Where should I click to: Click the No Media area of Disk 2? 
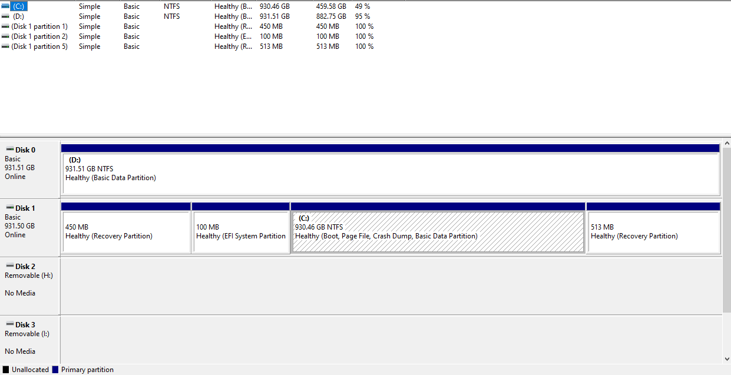(x=20, y=293)
